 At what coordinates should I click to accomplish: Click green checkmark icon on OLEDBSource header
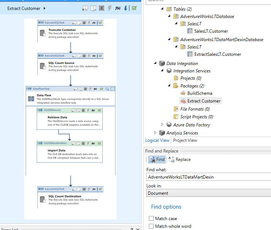click(99, 110)
